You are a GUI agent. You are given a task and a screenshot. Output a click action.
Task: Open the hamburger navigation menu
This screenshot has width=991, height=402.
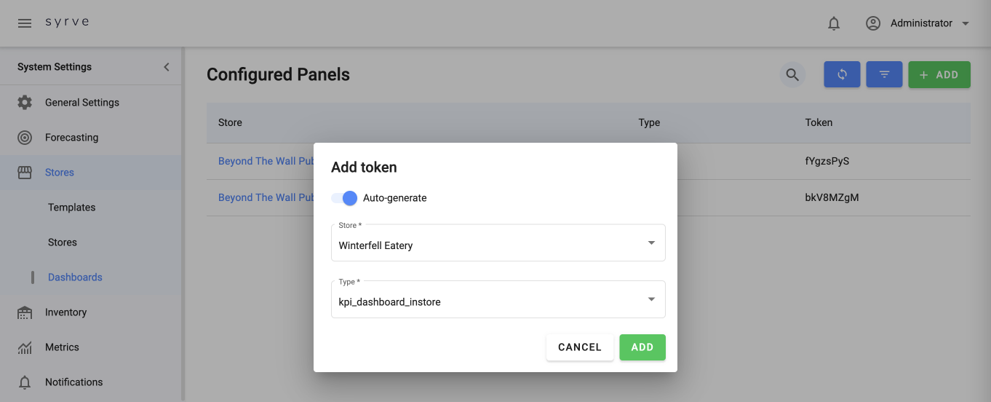pos(25,23)
